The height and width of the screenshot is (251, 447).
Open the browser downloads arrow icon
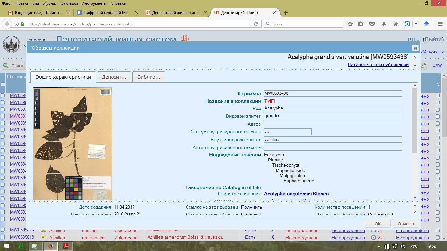[x=384, y=24]
